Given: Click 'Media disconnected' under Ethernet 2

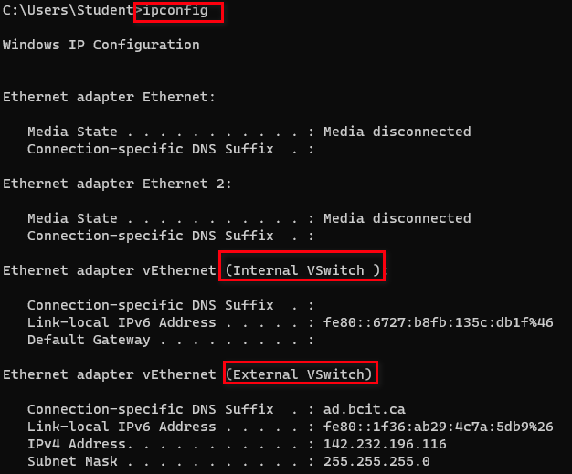Looking at the screenshot, I should 397,218.
